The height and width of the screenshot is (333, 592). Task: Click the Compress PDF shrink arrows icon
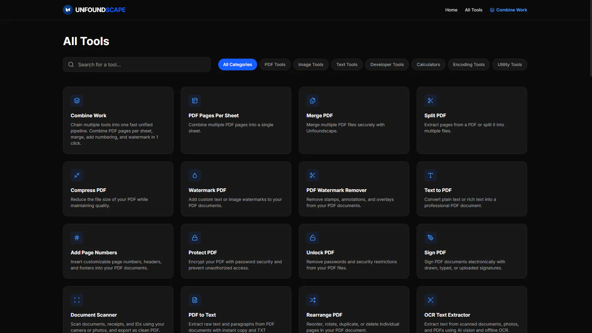(77, 175)
